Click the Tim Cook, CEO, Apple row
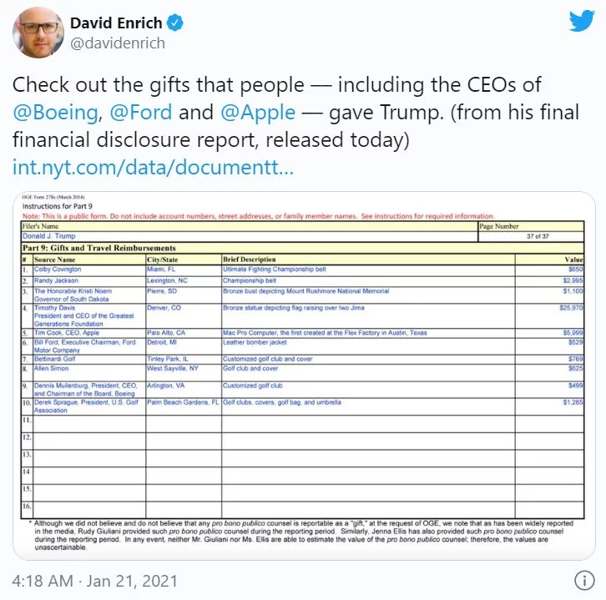 tap(302, 333)
